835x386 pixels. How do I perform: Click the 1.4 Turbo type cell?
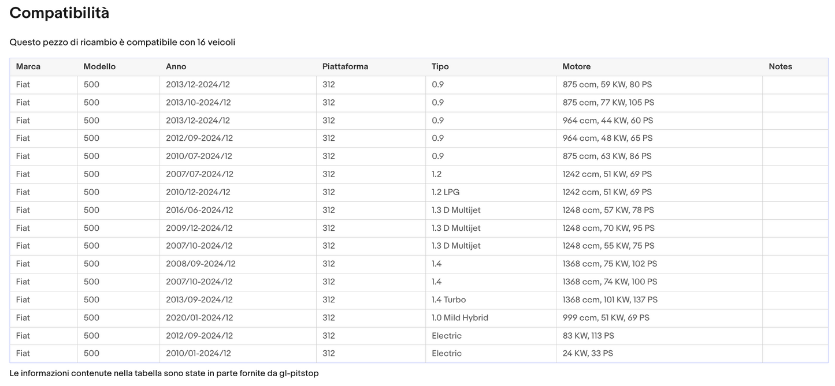[448, 299]
